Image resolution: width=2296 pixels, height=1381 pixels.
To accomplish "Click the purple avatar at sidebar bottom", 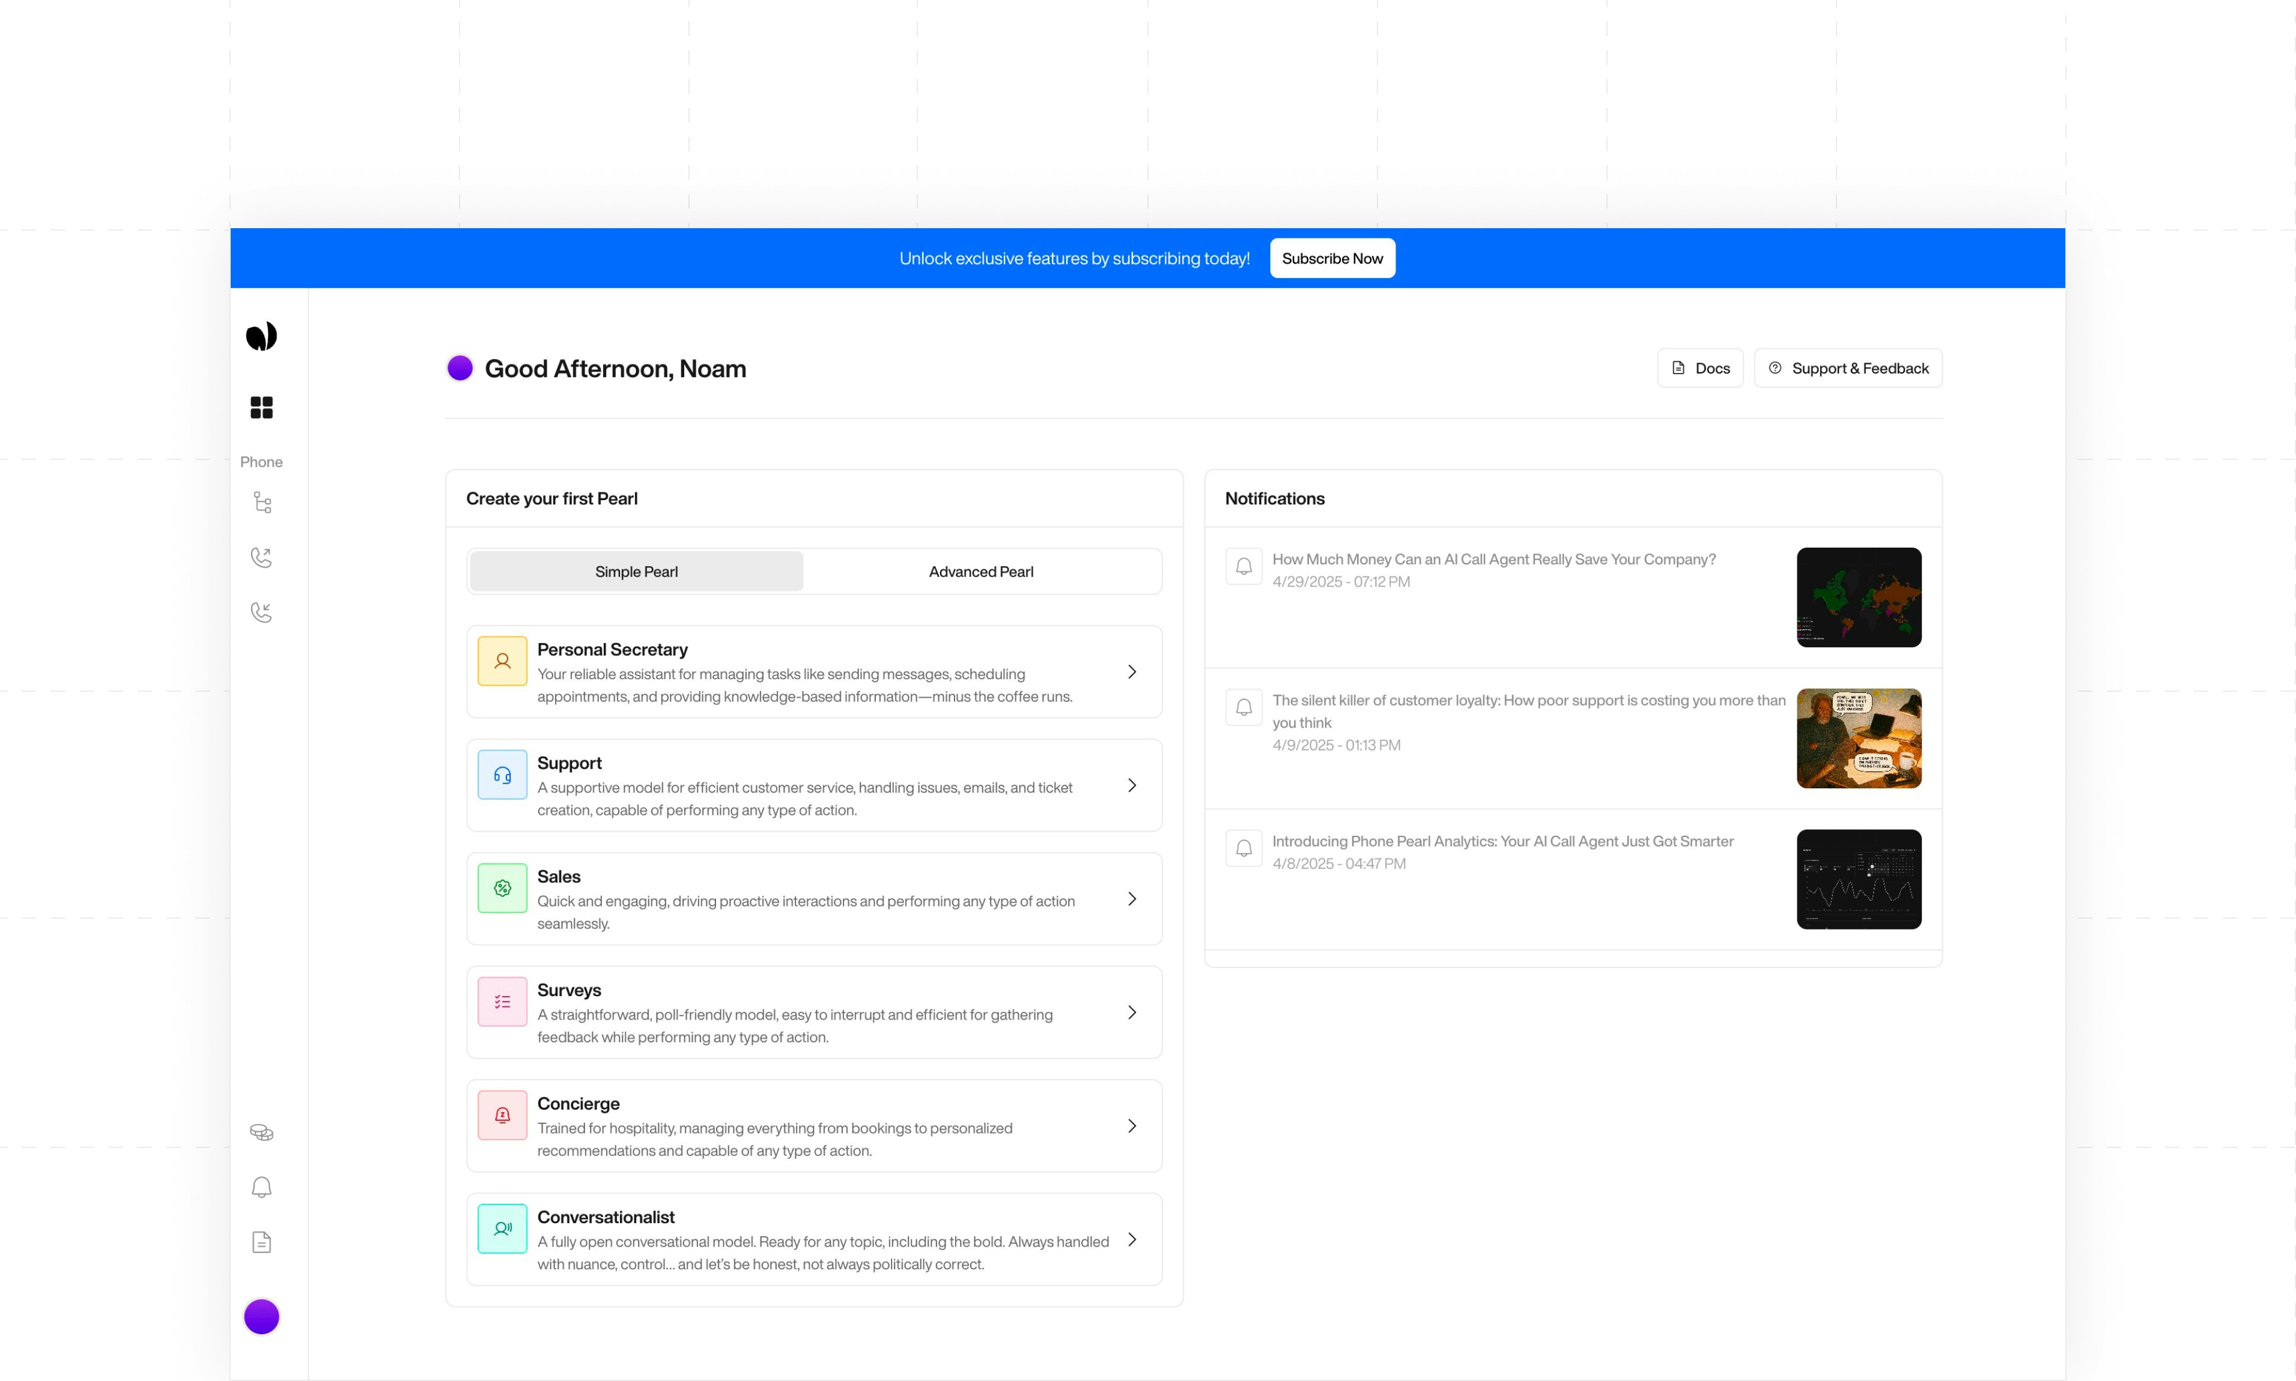I will (261, 1316).
